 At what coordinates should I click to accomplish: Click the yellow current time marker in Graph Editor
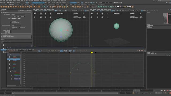coord(92,53)
